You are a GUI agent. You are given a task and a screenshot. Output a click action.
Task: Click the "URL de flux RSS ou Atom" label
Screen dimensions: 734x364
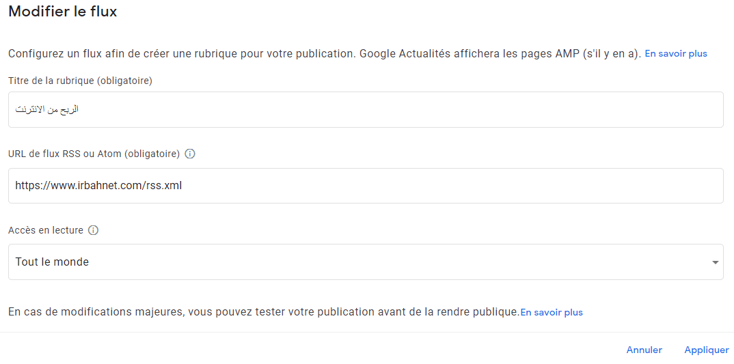[94, 154]
